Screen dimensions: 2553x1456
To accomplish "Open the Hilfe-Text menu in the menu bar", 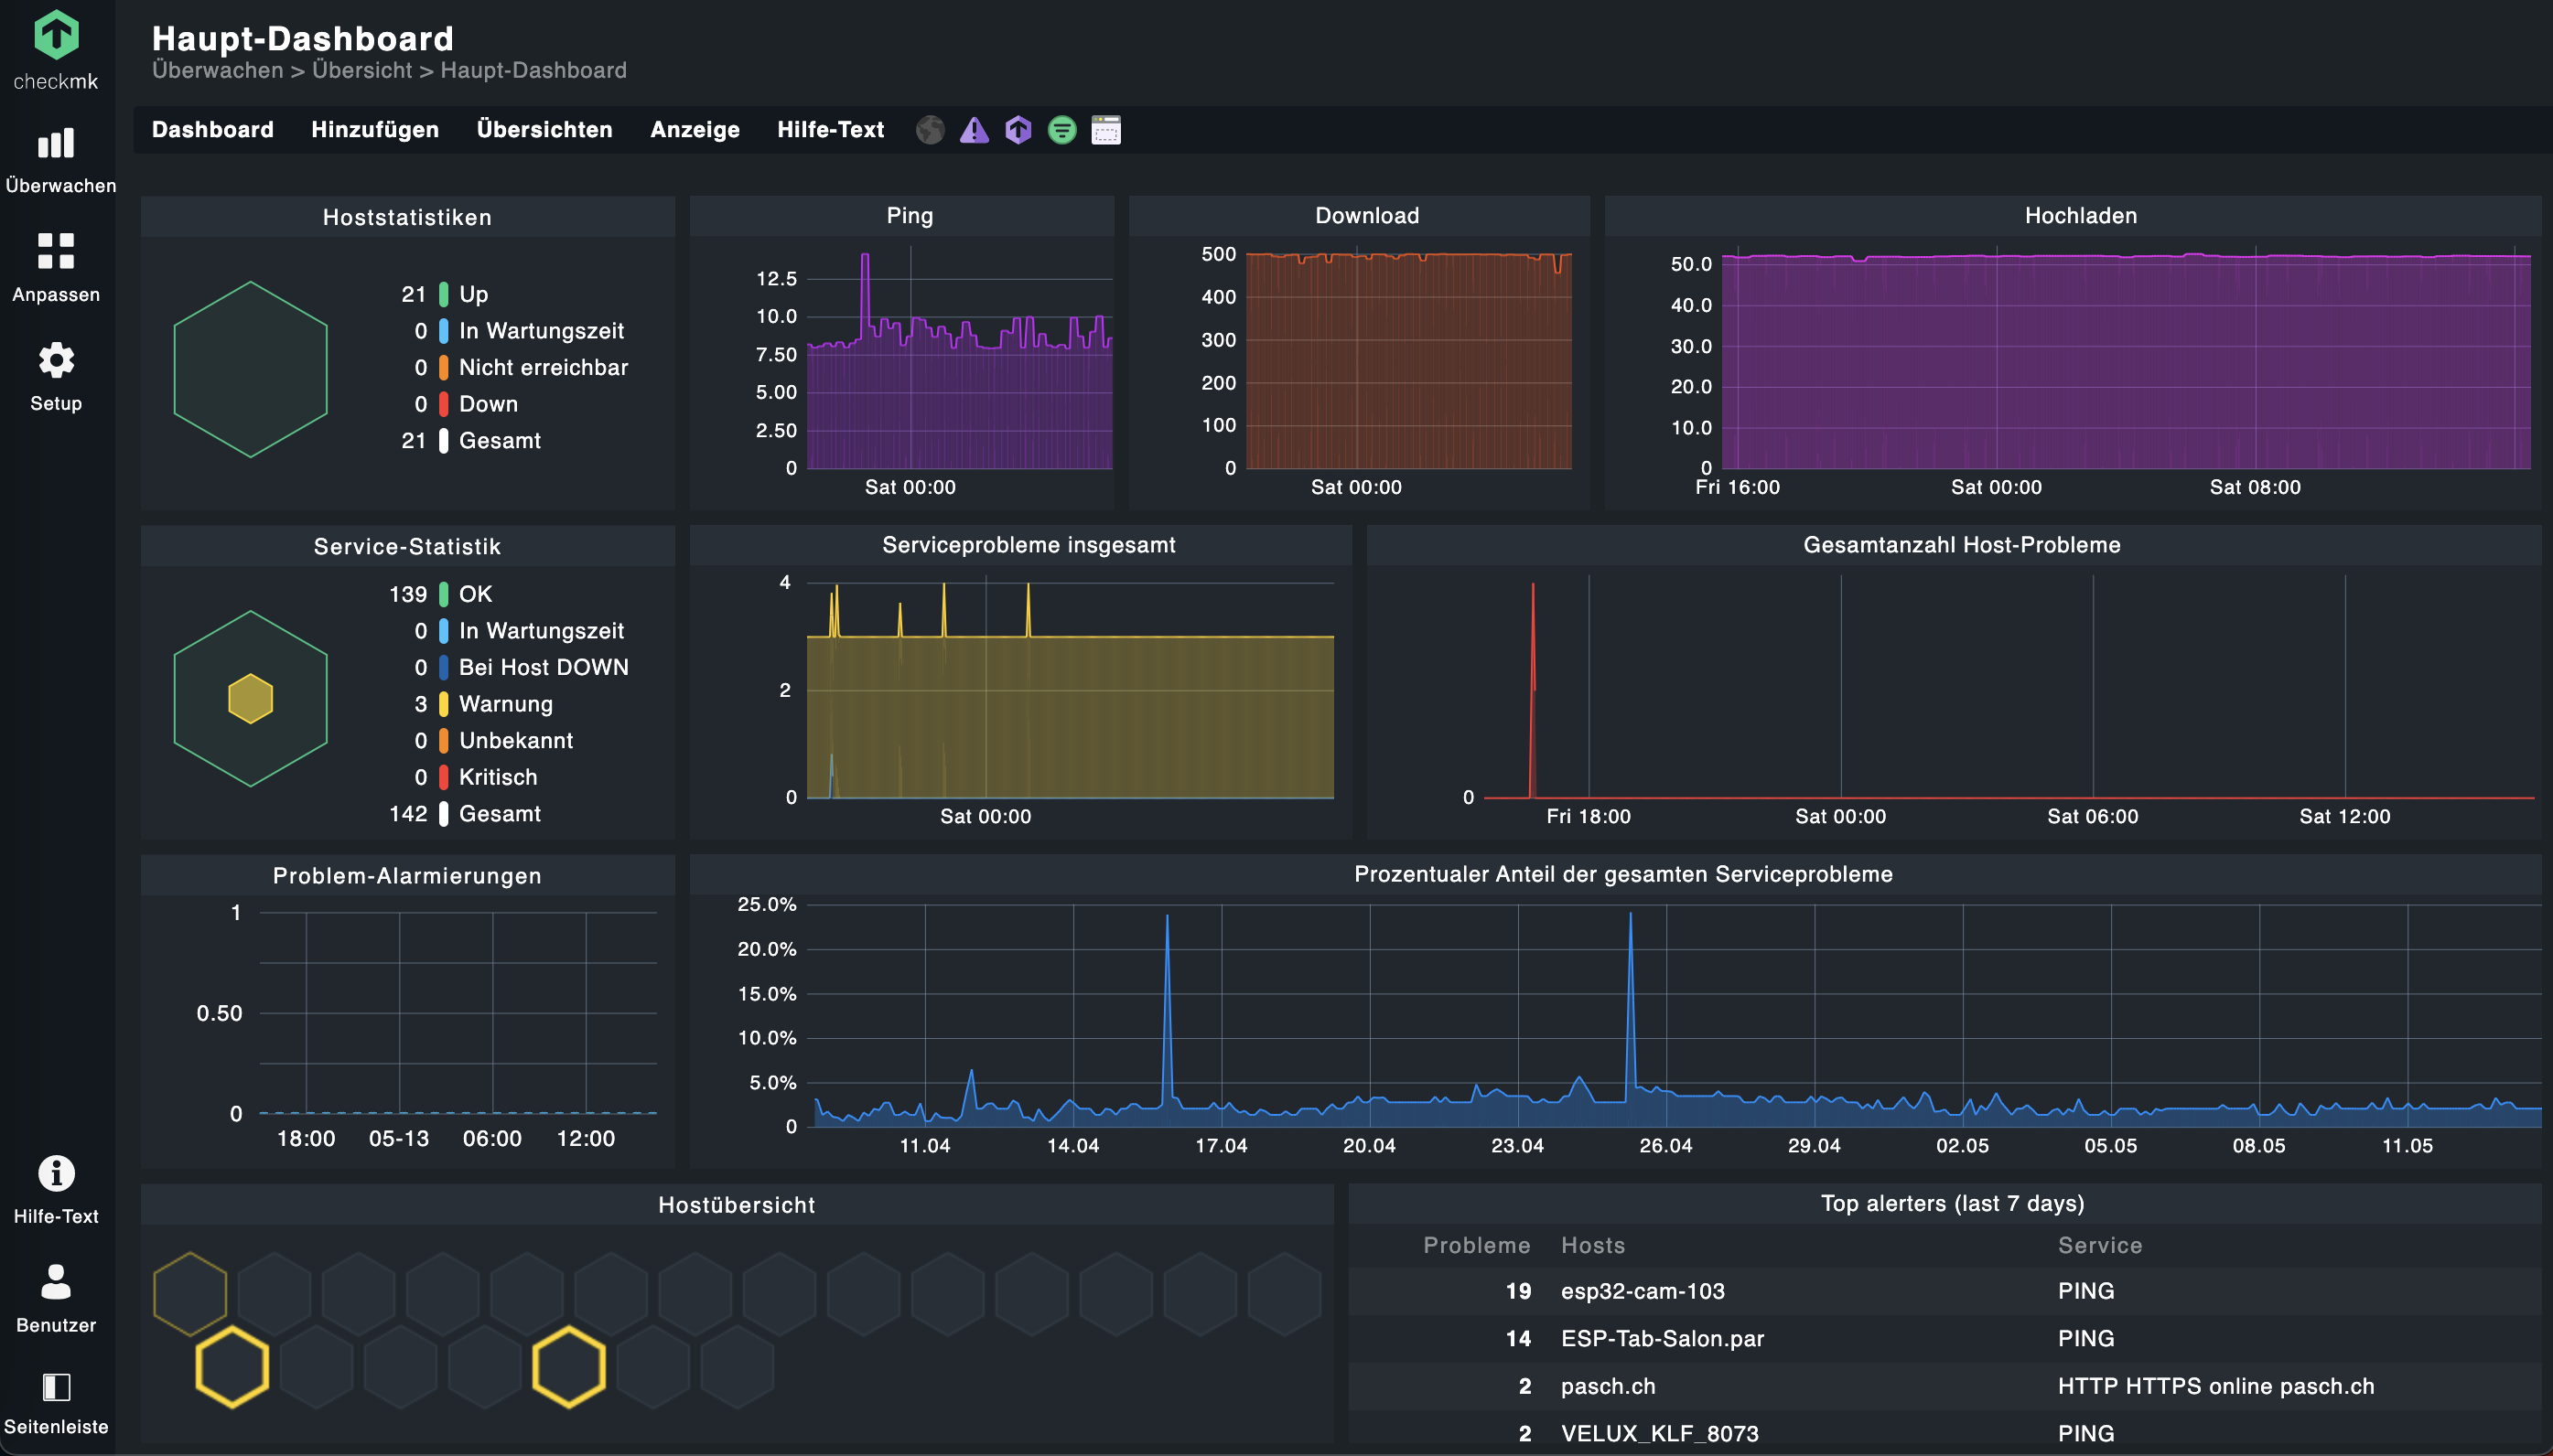I will (830, 130).
